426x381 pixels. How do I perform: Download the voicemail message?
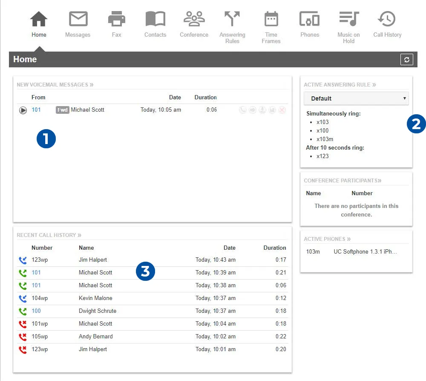point(262,110)
